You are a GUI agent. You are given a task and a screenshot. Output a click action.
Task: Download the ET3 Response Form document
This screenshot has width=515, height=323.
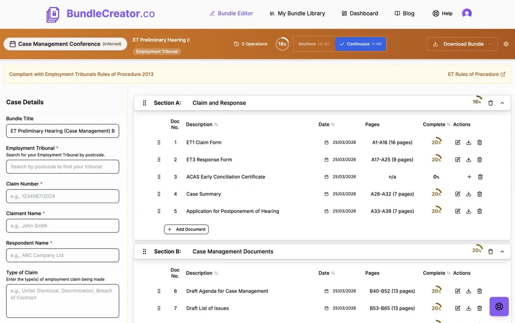point(469,160)
